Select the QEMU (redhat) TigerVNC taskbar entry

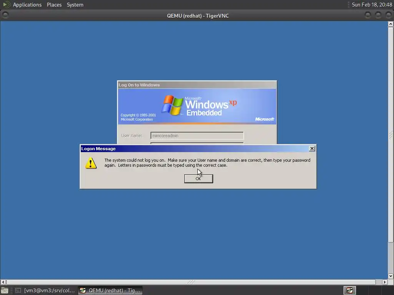[110, 290]
